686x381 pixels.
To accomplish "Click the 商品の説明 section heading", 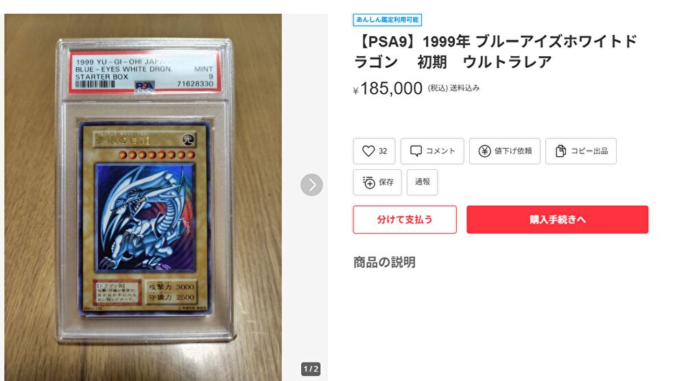I will point(384,262).
